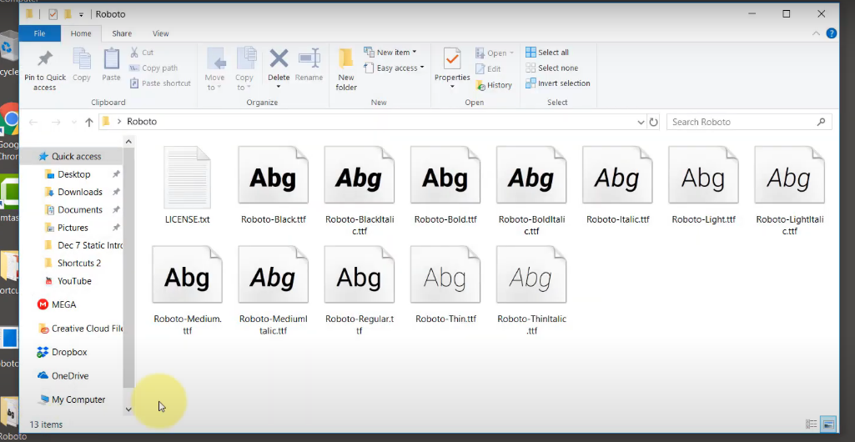The height and width of the screenshot is (442, 855).
Task: Switch to Details view icon
Action: coord(812,424)
